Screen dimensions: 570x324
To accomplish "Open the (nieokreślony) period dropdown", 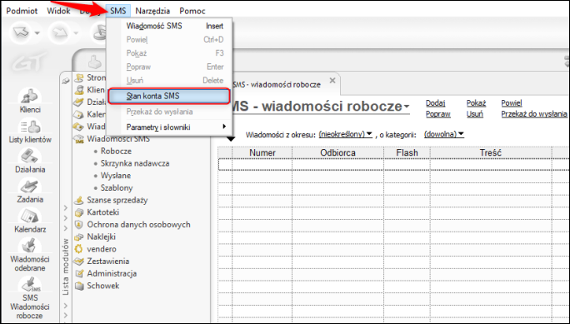I will [345, 134].
